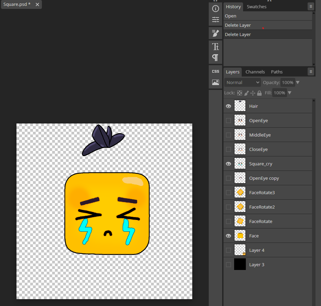Show the OpenEye layer
The width and height of the screenshot is (321, 306).
click(x=228, y=120)
